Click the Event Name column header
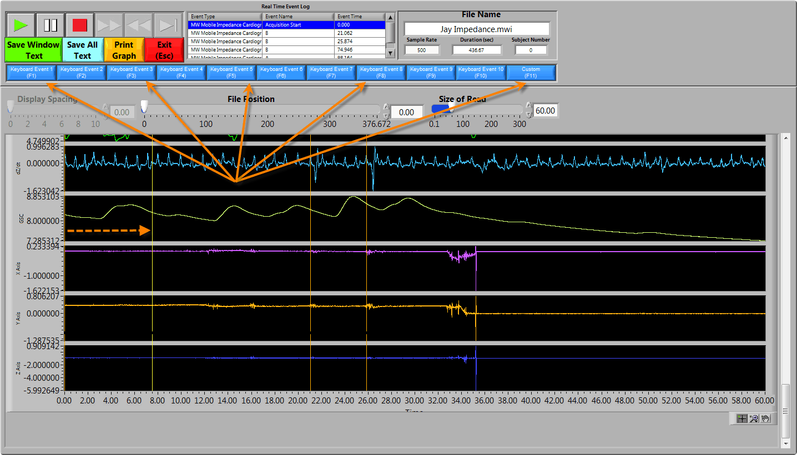This screenshot has height=455, width=797. point(299,17)
